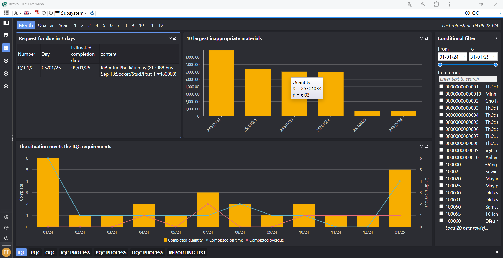Expand the Subsystem dropdown menu
503x258 pixels.
[71, 13]
